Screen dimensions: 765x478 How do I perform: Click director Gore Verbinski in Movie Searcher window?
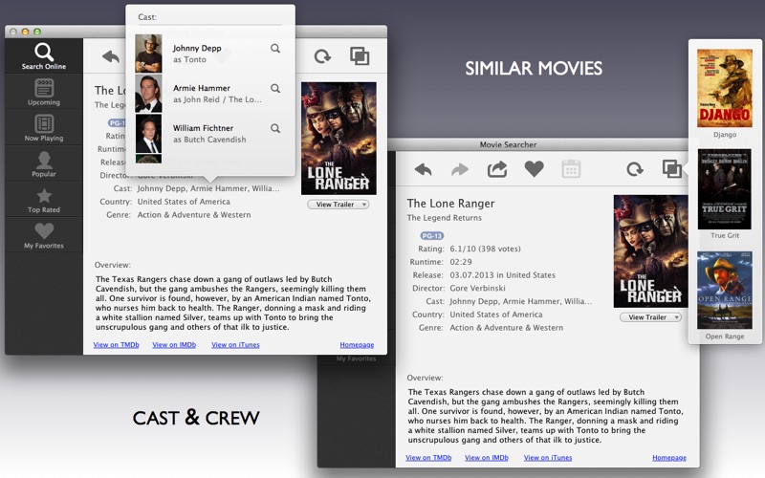(x=477, y=289)
